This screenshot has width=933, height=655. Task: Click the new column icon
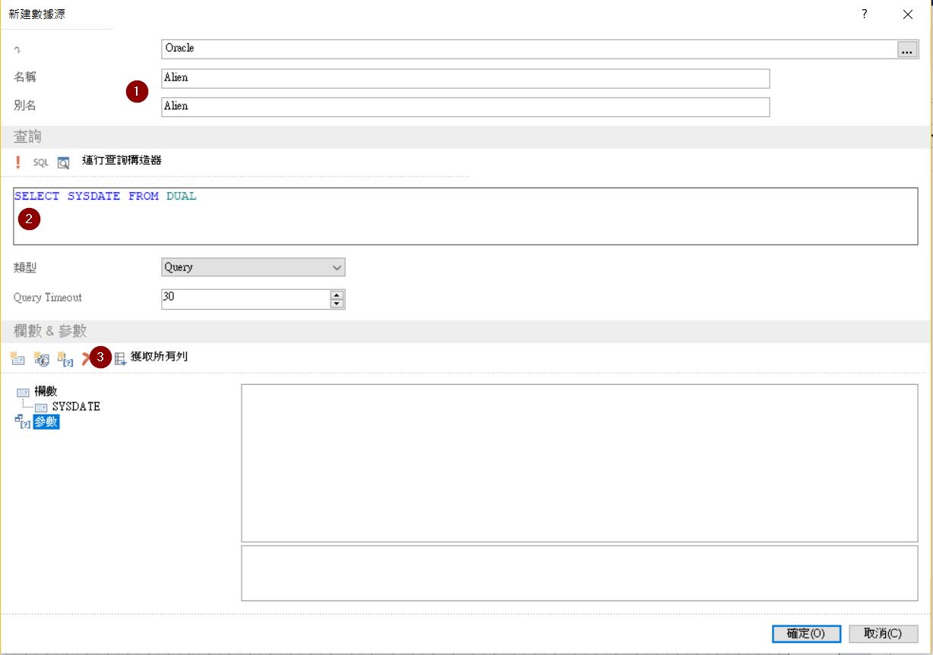pos(17,359)
